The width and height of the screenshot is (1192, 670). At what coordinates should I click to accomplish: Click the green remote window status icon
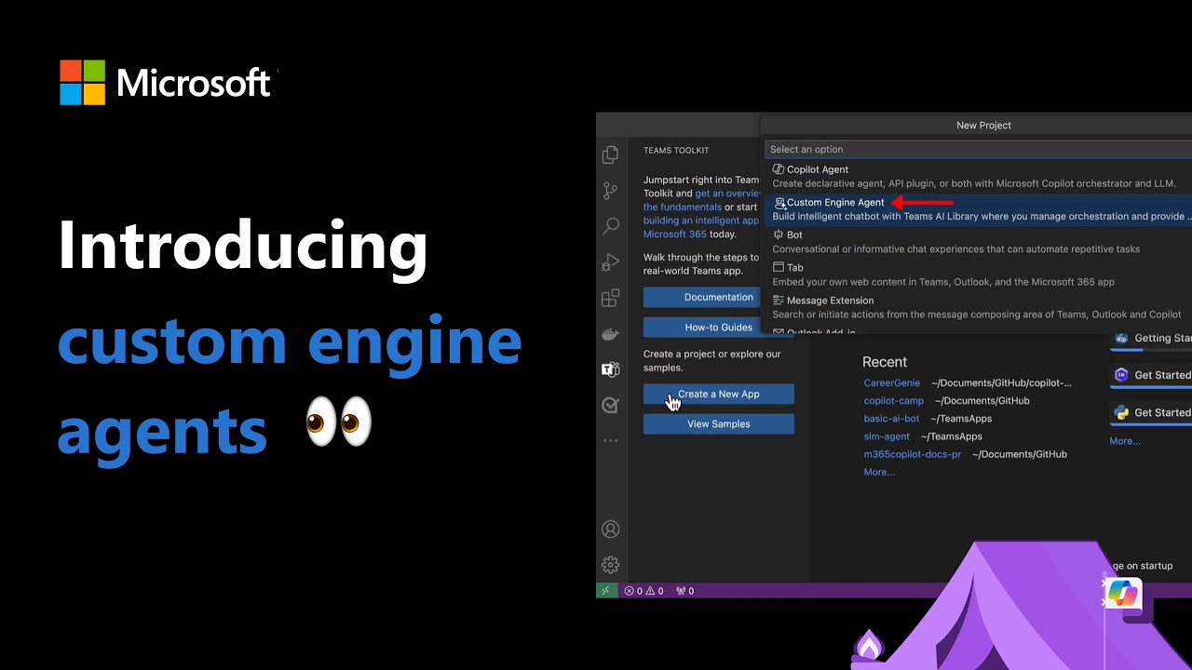click(606, 590)
